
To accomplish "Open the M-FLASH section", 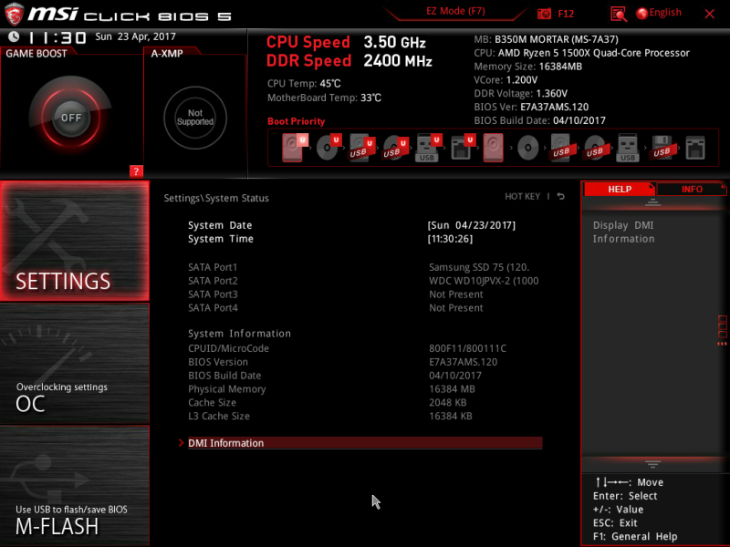I will pos(75,485).
